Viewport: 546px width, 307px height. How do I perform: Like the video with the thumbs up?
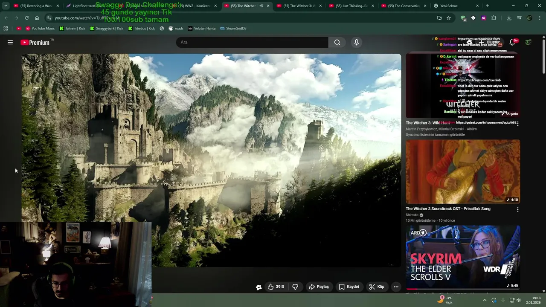point(276,287)
